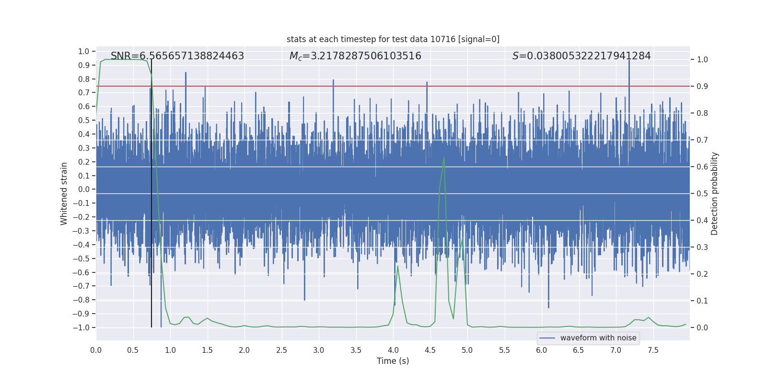Select the S=0.038005322217941284 annotation

pos(581,56)
